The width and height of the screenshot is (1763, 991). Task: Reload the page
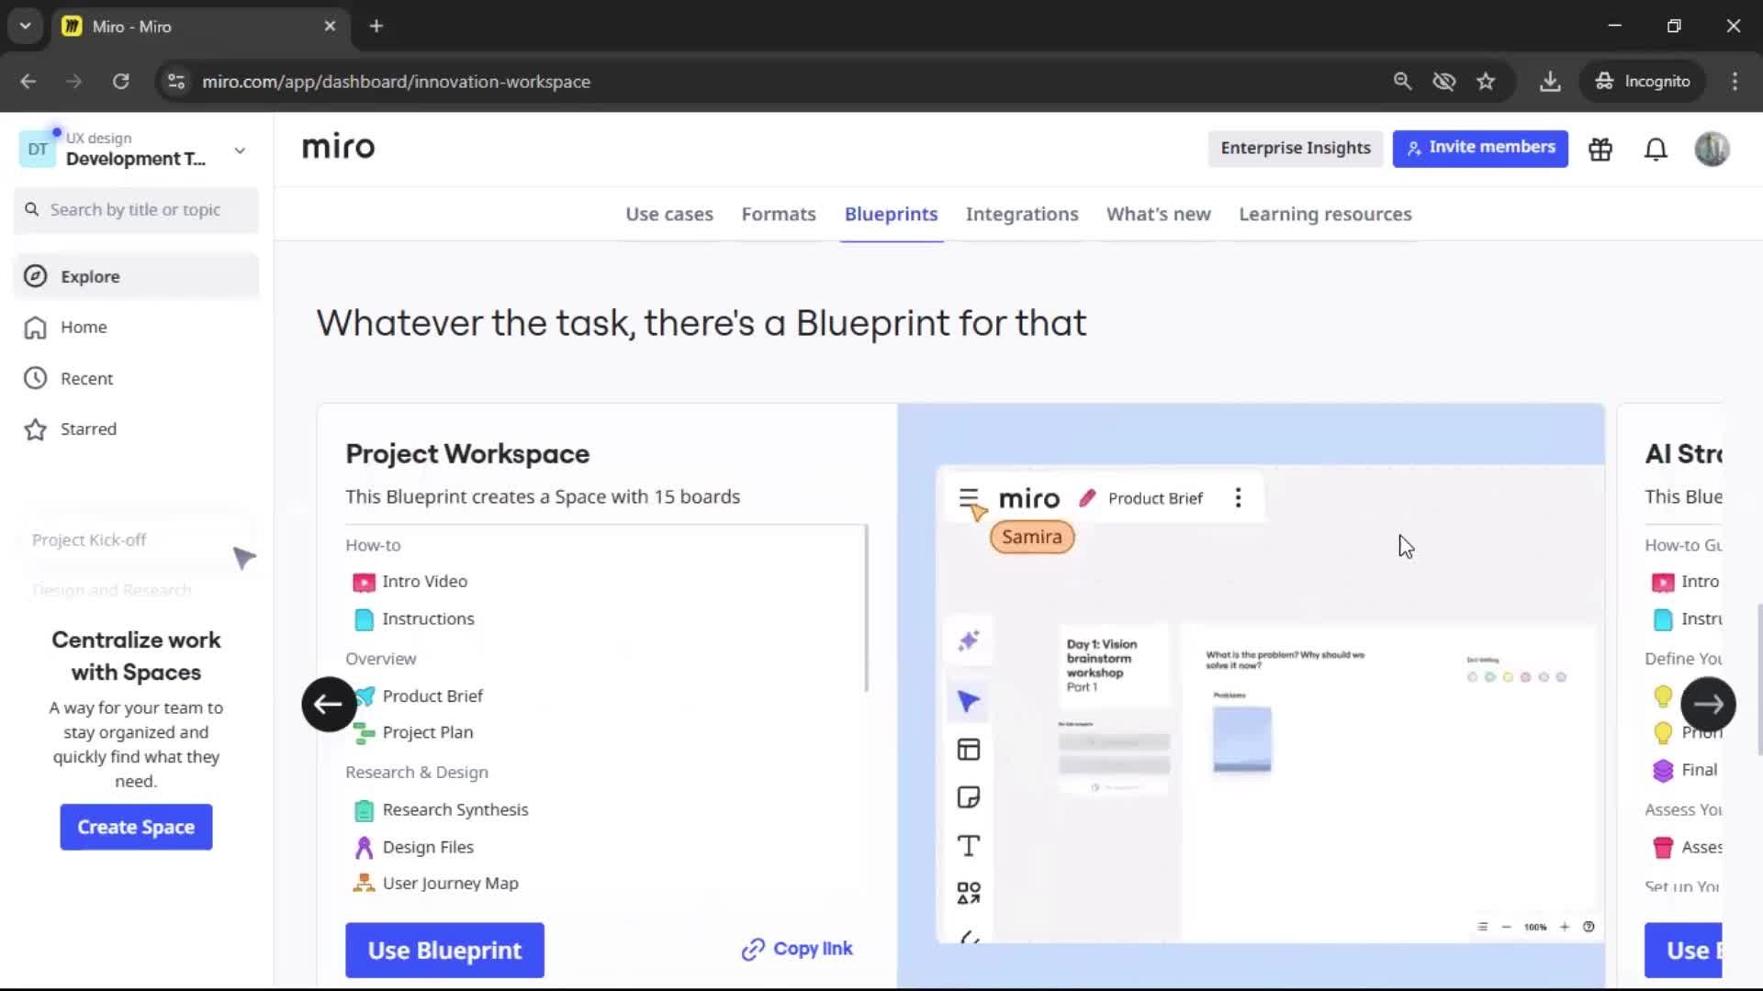pyautogui.click(x=120, y=82)
